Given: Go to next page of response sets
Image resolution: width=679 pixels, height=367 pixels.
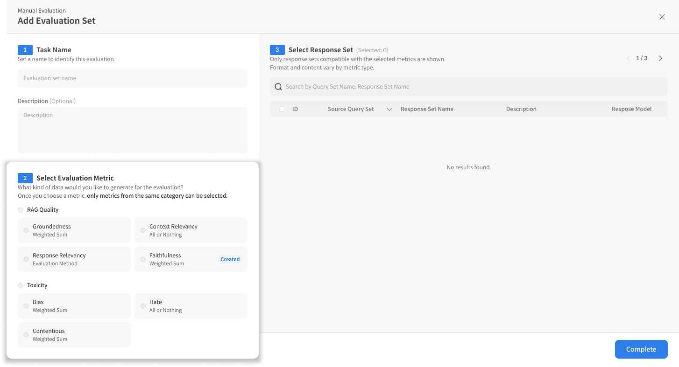Looking at the screenshot, I should tap(660, 58).
